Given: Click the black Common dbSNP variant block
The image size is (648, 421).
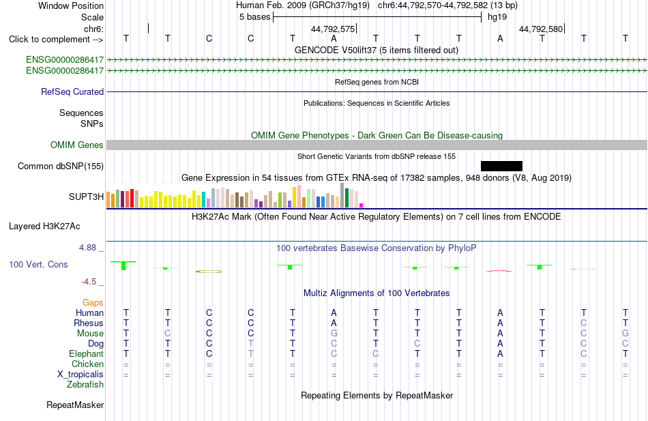Looking at the screenshot, I should [x=501, y=166].
